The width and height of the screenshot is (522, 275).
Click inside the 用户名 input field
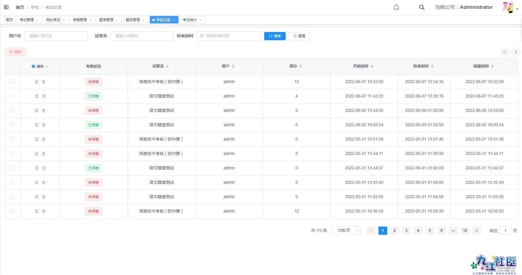pyautogui.click(x=56, y=36)
